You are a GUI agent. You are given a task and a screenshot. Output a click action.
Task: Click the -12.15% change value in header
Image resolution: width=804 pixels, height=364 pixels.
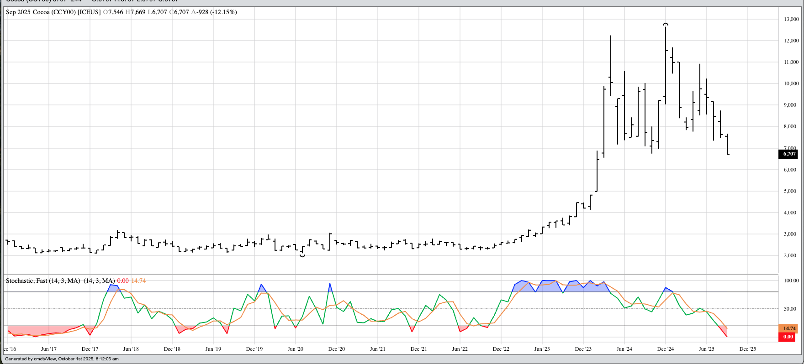(223, 12)
